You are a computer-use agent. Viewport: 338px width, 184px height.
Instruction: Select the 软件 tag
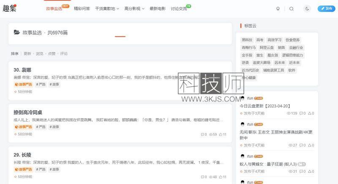(292, 70)
